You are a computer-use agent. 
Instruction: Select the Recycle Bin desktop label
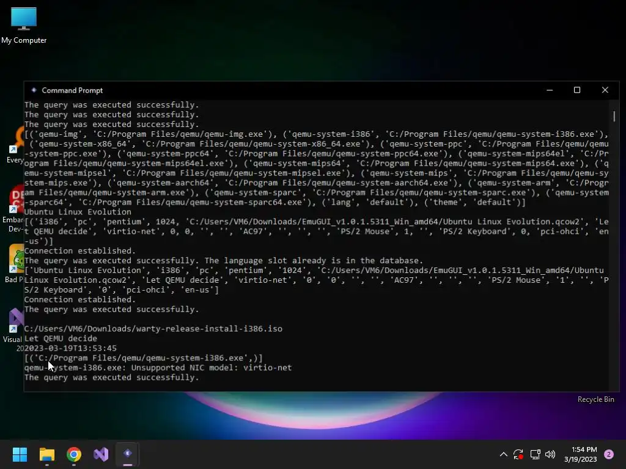point(595,399)
